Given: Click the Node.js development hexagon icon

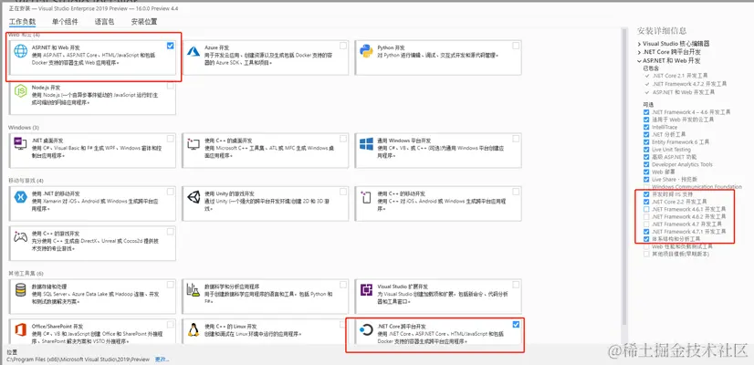Looking at the screenshot, I should point(21,91).
